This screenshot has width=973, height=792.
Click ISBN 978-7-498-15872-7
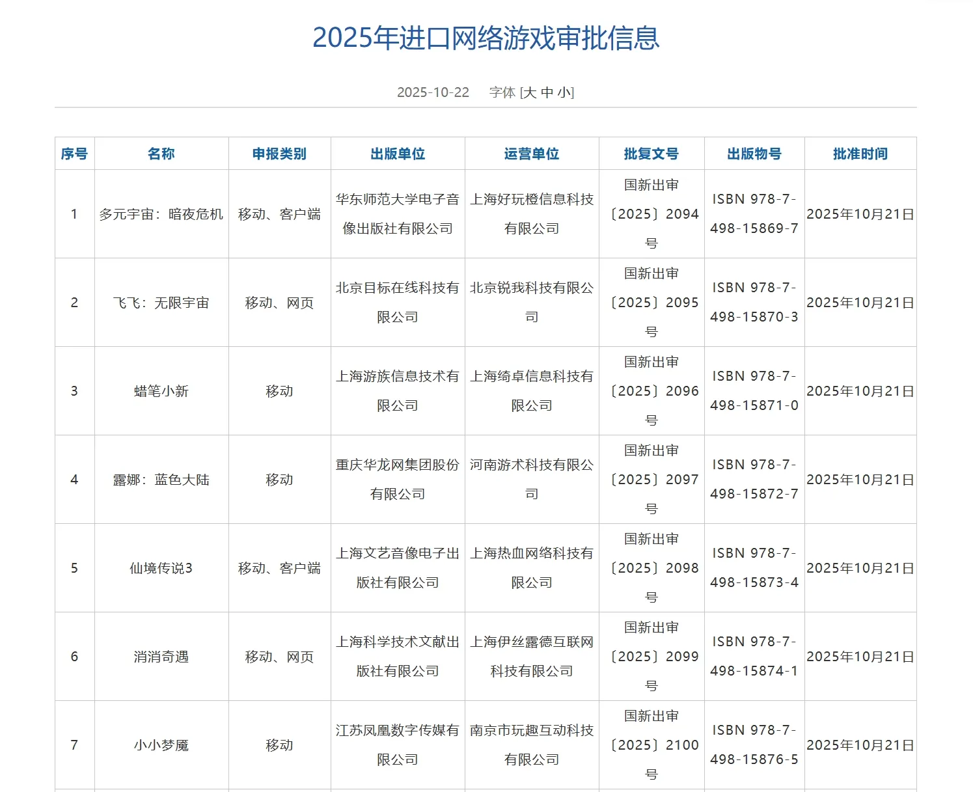(754, 480)
